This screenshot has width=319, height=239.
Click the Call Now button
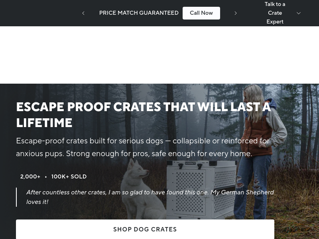click(201, 13)
